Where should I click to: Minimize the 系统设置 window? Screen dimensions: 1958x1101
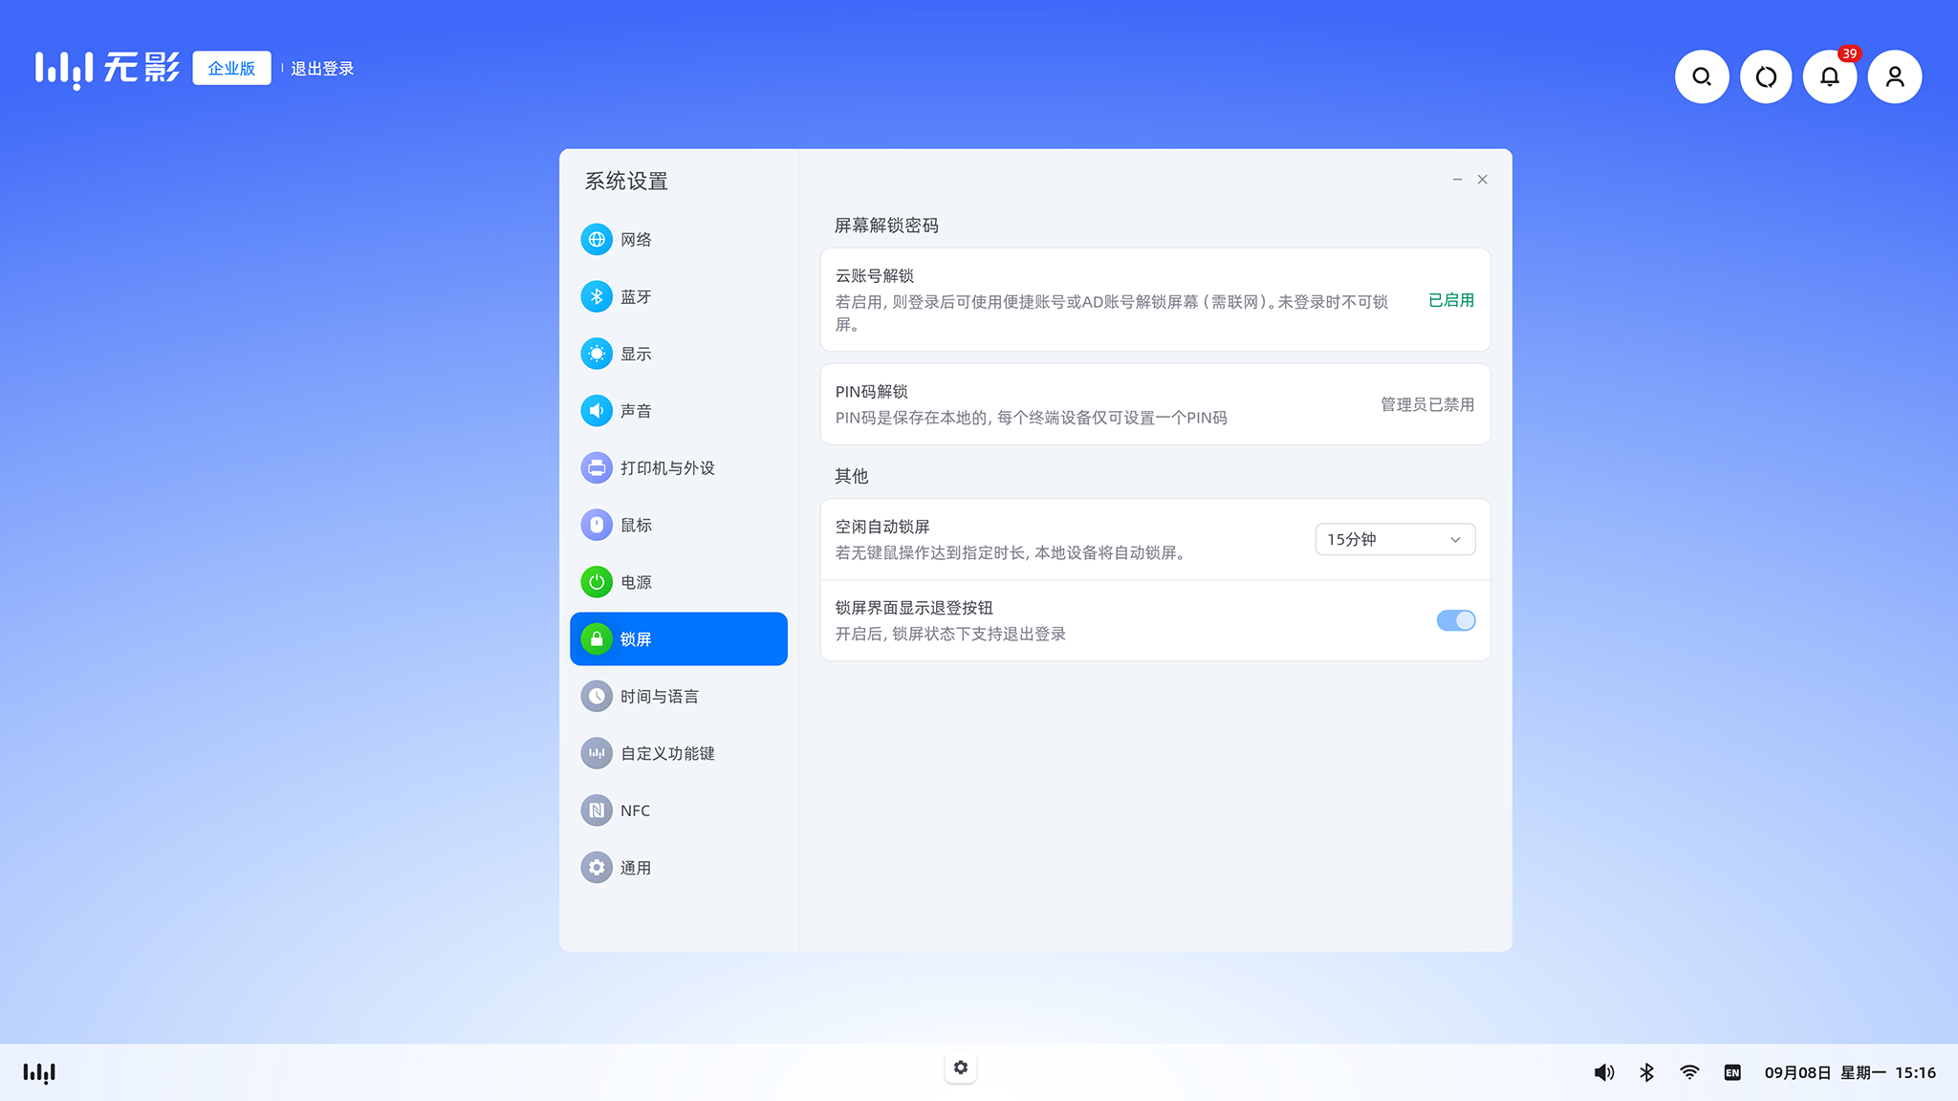point(1457,180)
